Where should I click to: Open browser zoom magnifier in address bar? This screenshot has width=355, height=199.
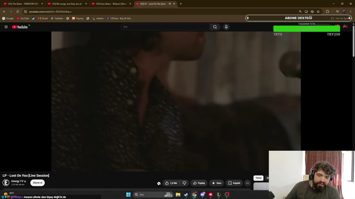coord(300,12)
